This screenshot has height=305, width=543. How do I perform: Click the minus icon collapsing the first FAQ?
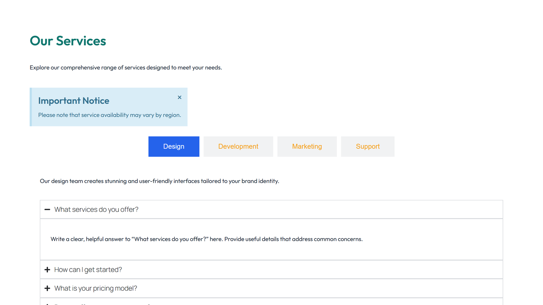coord(47,209)
